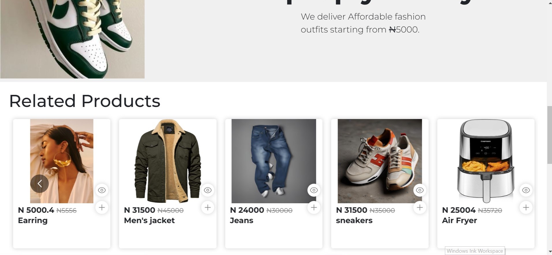
Task: Click the Related Products heading
Action: click(x=85, y=101)
